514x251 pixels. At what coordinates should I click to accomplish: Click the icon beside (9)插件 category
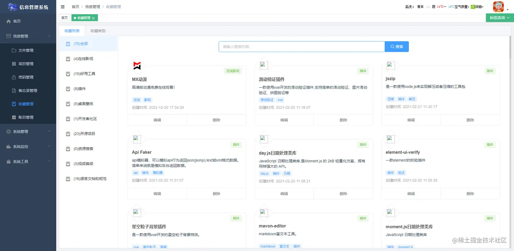[x=68, y=89]
